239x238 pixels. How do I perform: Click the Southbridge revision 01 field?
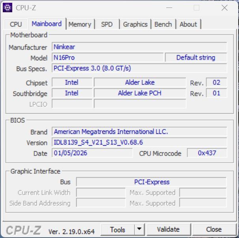coord(216,93)
